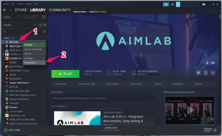The height and width of the screenshot is (136, 222).
Task: Open the Store Page link
Action: click(61, 84)
